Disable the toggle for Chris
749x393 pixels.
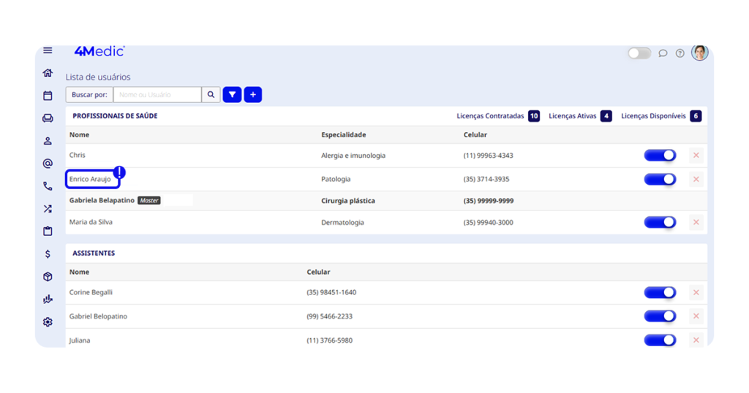(660, 156)
